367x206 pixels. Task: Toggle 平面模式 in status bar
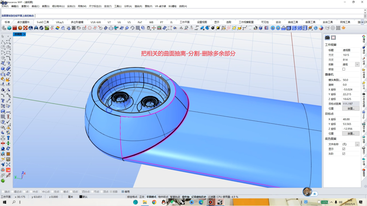point(151,197)
